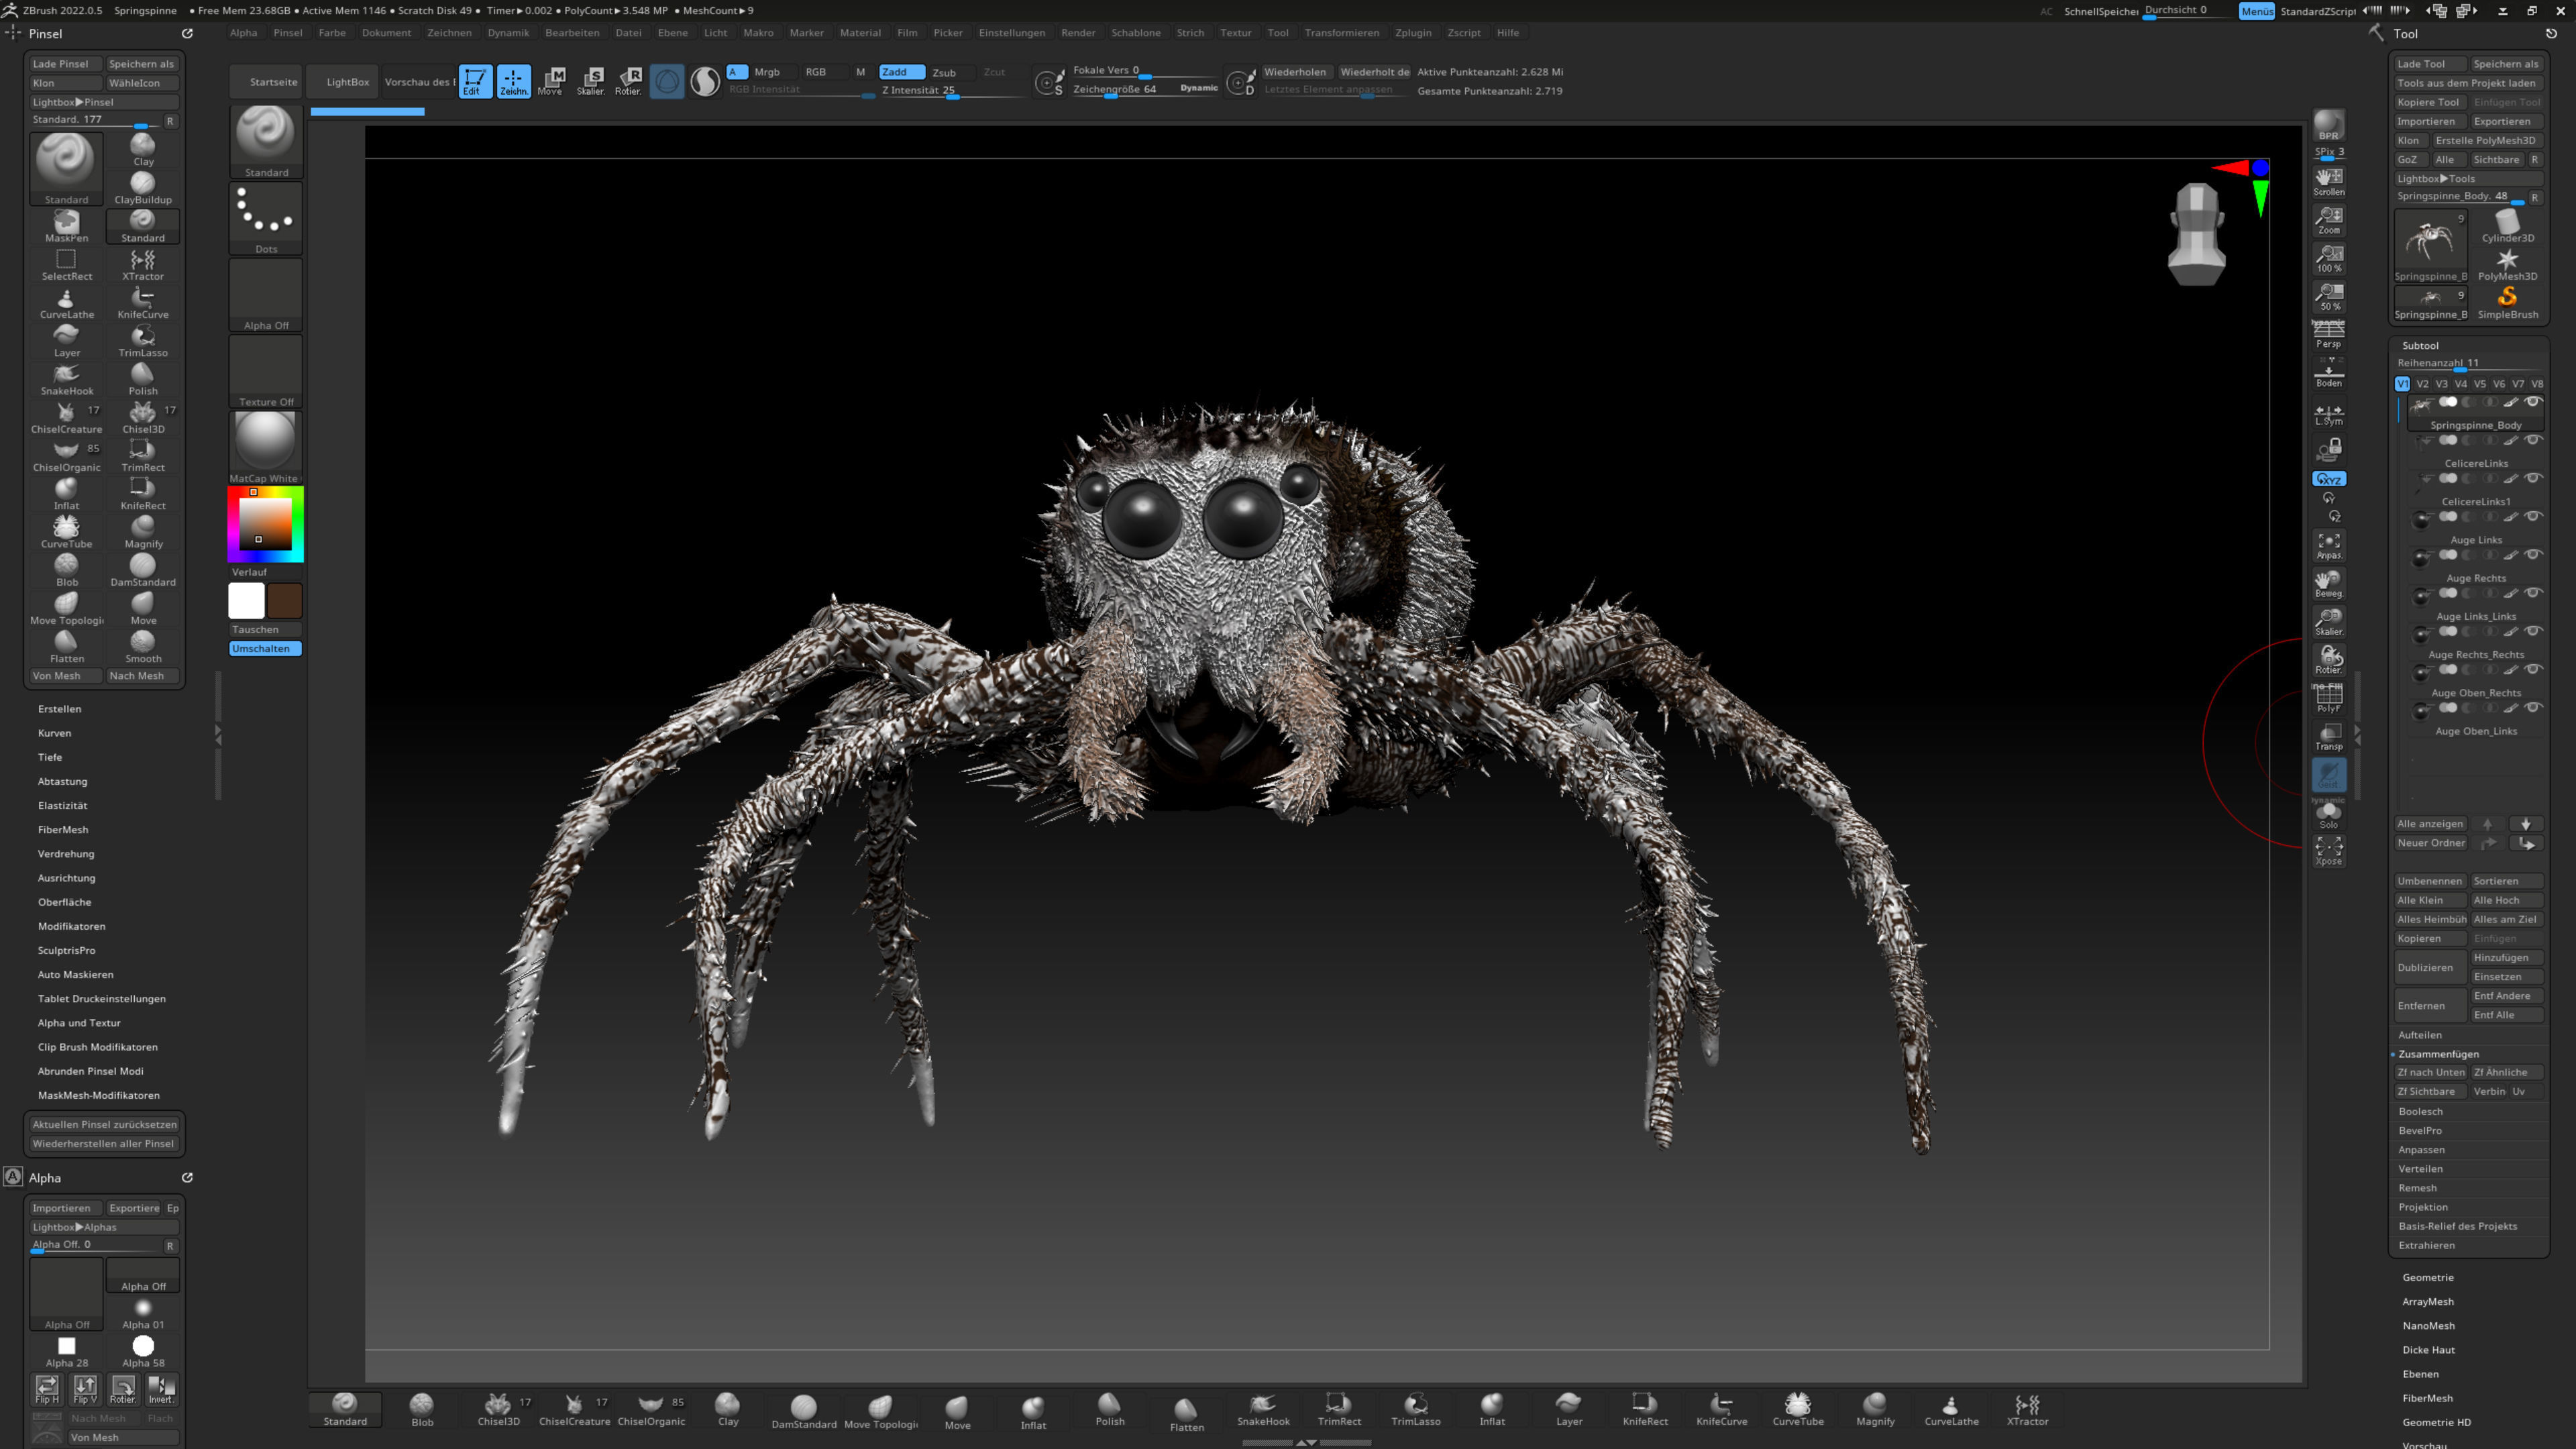Select the brown secondary color swatch

tap(284, 601)
